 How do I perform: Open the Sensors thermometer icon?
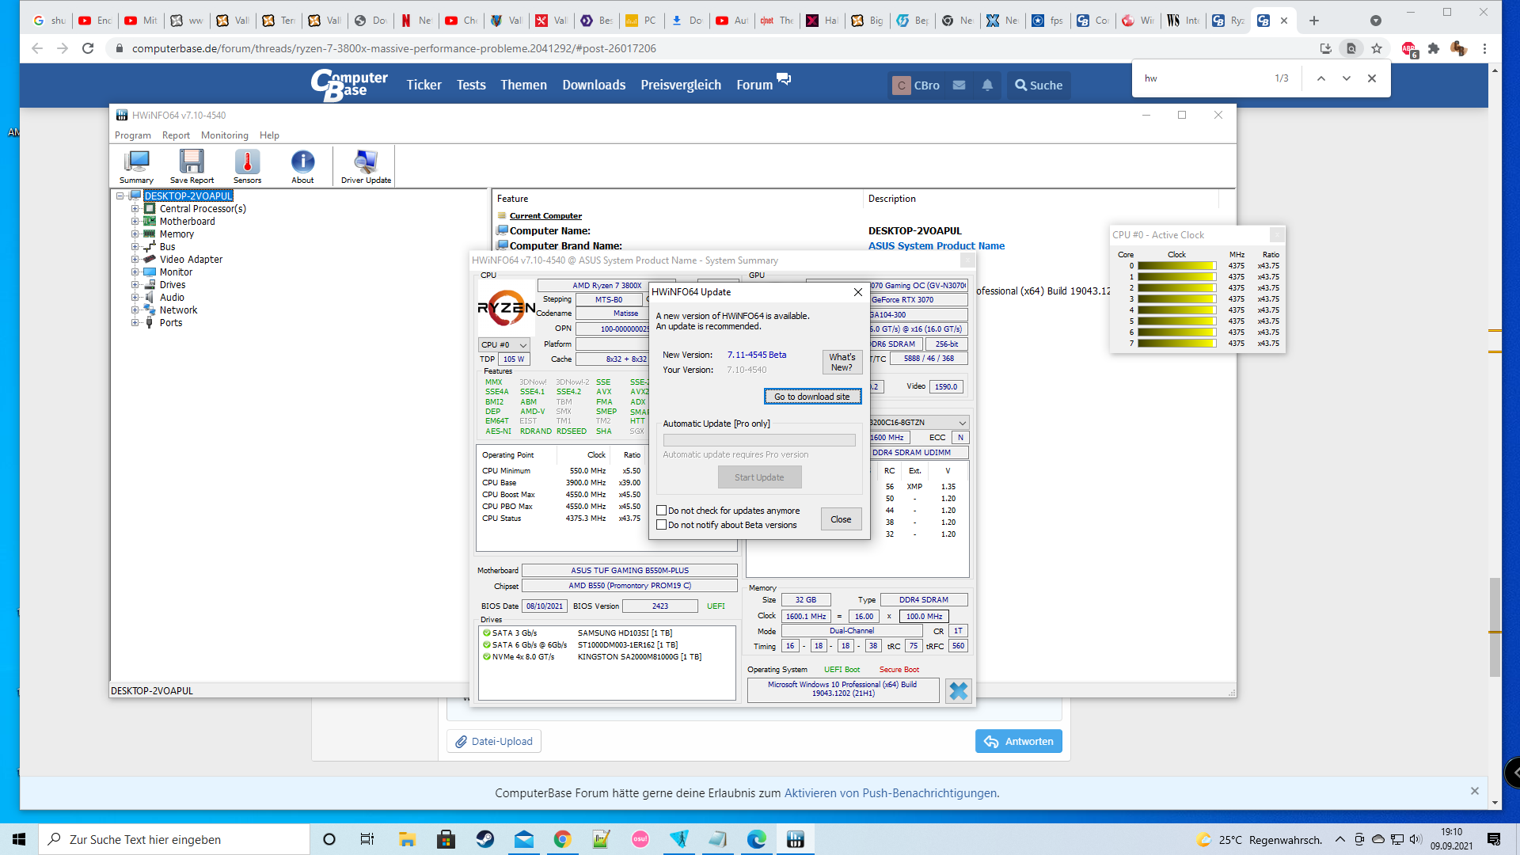[x=247, y=166]
